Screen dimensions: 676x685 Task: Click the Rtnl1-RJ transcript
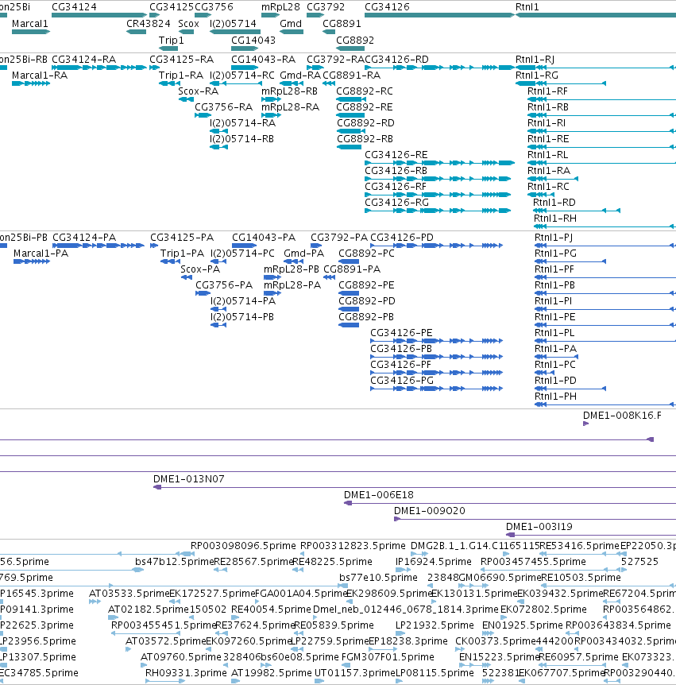[x=596, y=68]
